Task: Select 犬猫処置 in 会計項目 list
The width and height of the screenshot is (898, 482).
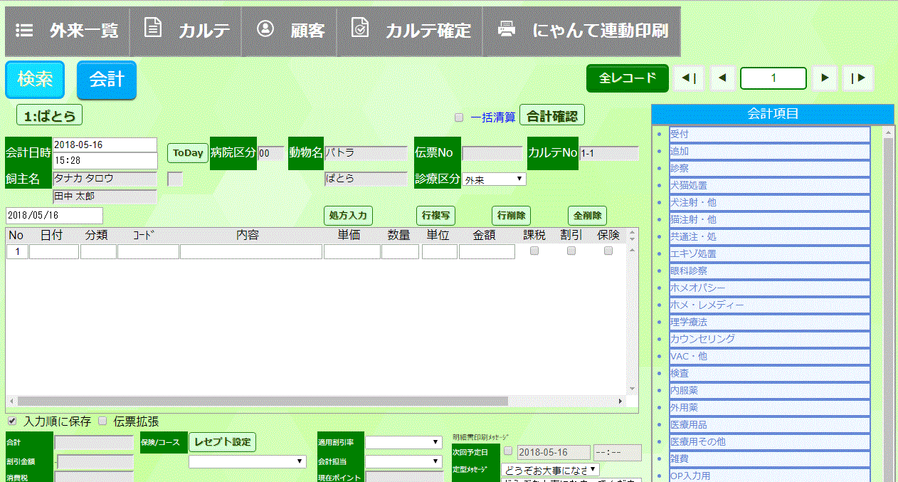Action: point(770,185)
